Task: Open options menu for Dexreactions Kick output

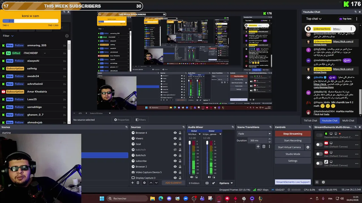Action: click(x=357, y=135)
